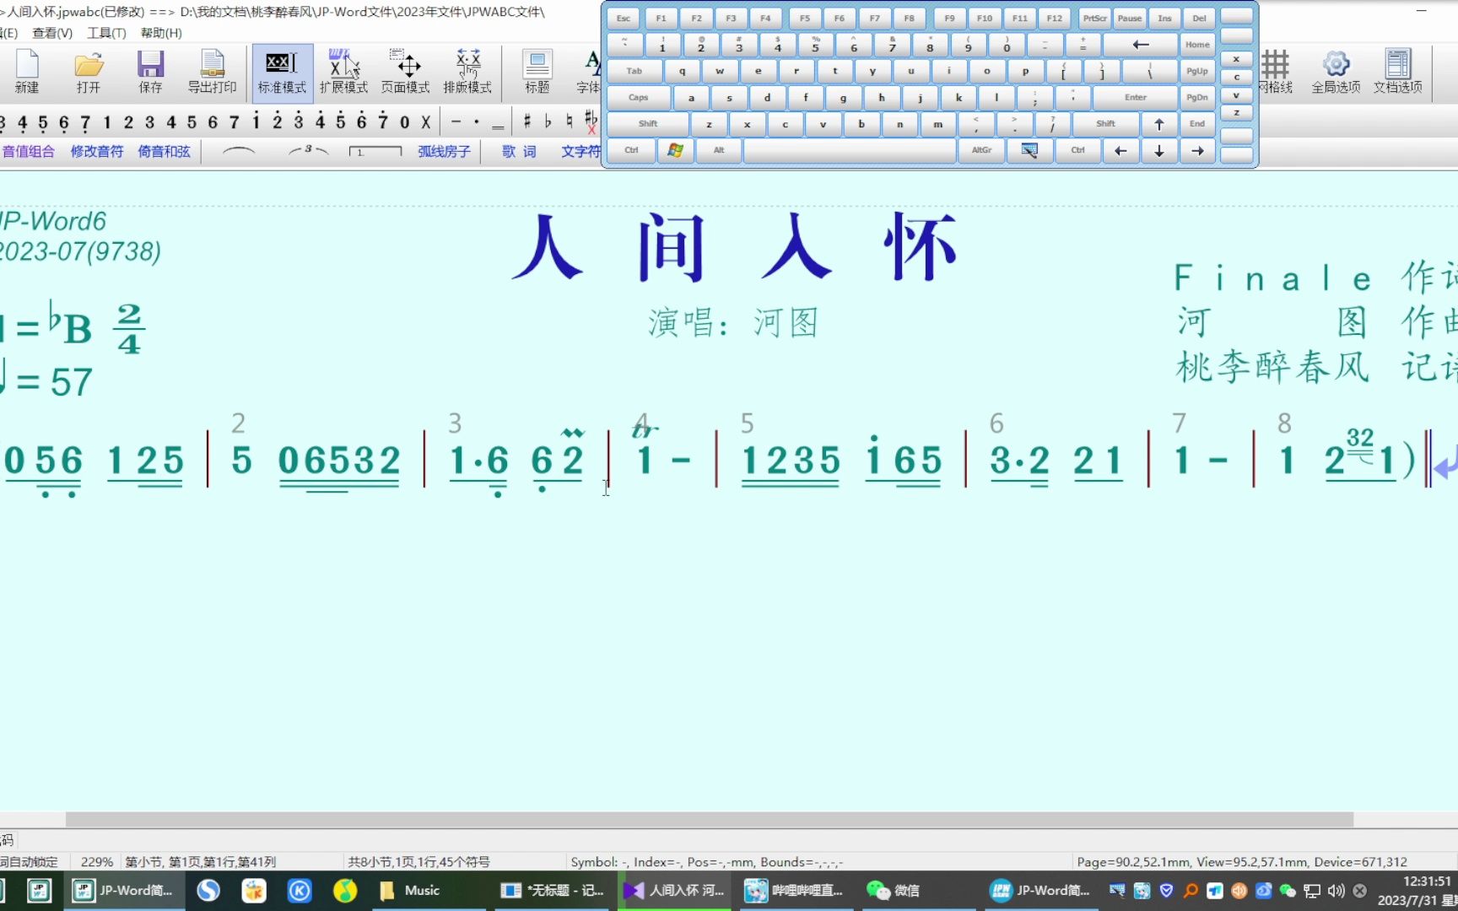Click the 修改音符 button
This screenshot has height=911, width=1458.
point(97,152)
